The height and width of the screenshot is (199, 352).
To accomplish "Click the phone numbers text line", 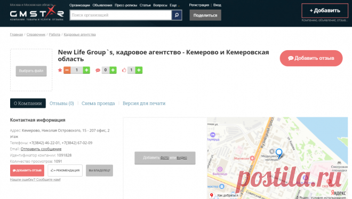I will coord(51,143).
